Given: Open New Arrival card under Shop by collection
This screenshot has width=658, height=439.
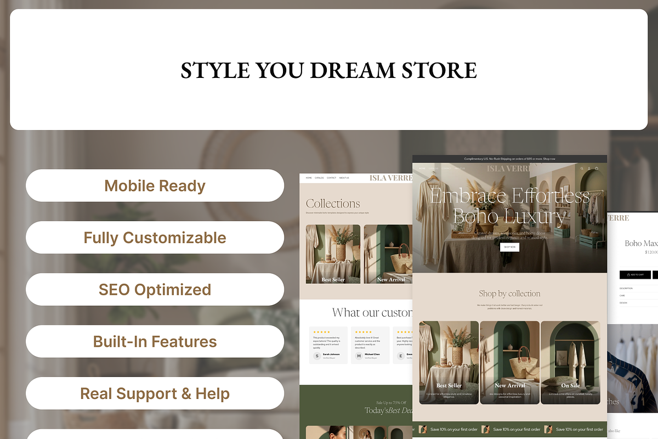Looking at the screenshot, I should pyautogui.click(x=510, y=363).
